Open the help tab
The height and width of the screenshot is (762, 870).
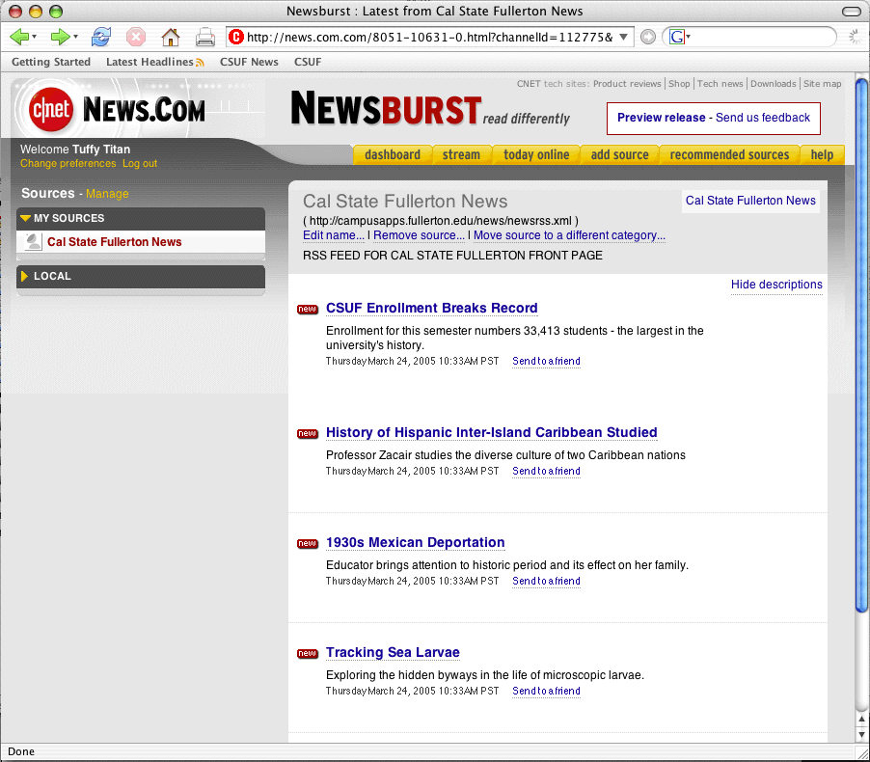[x=822, y=155]
